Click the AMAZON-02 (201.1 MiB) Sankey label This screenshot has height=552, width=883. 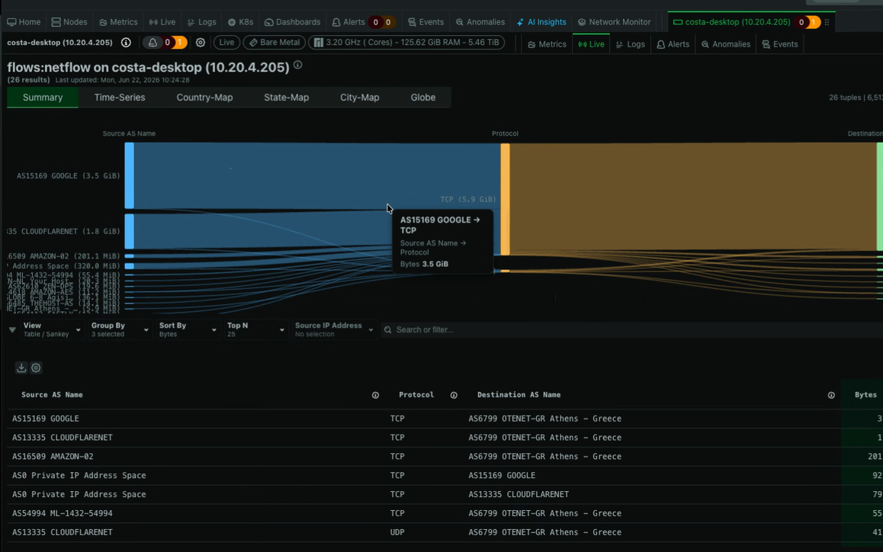tap(63, 255)
